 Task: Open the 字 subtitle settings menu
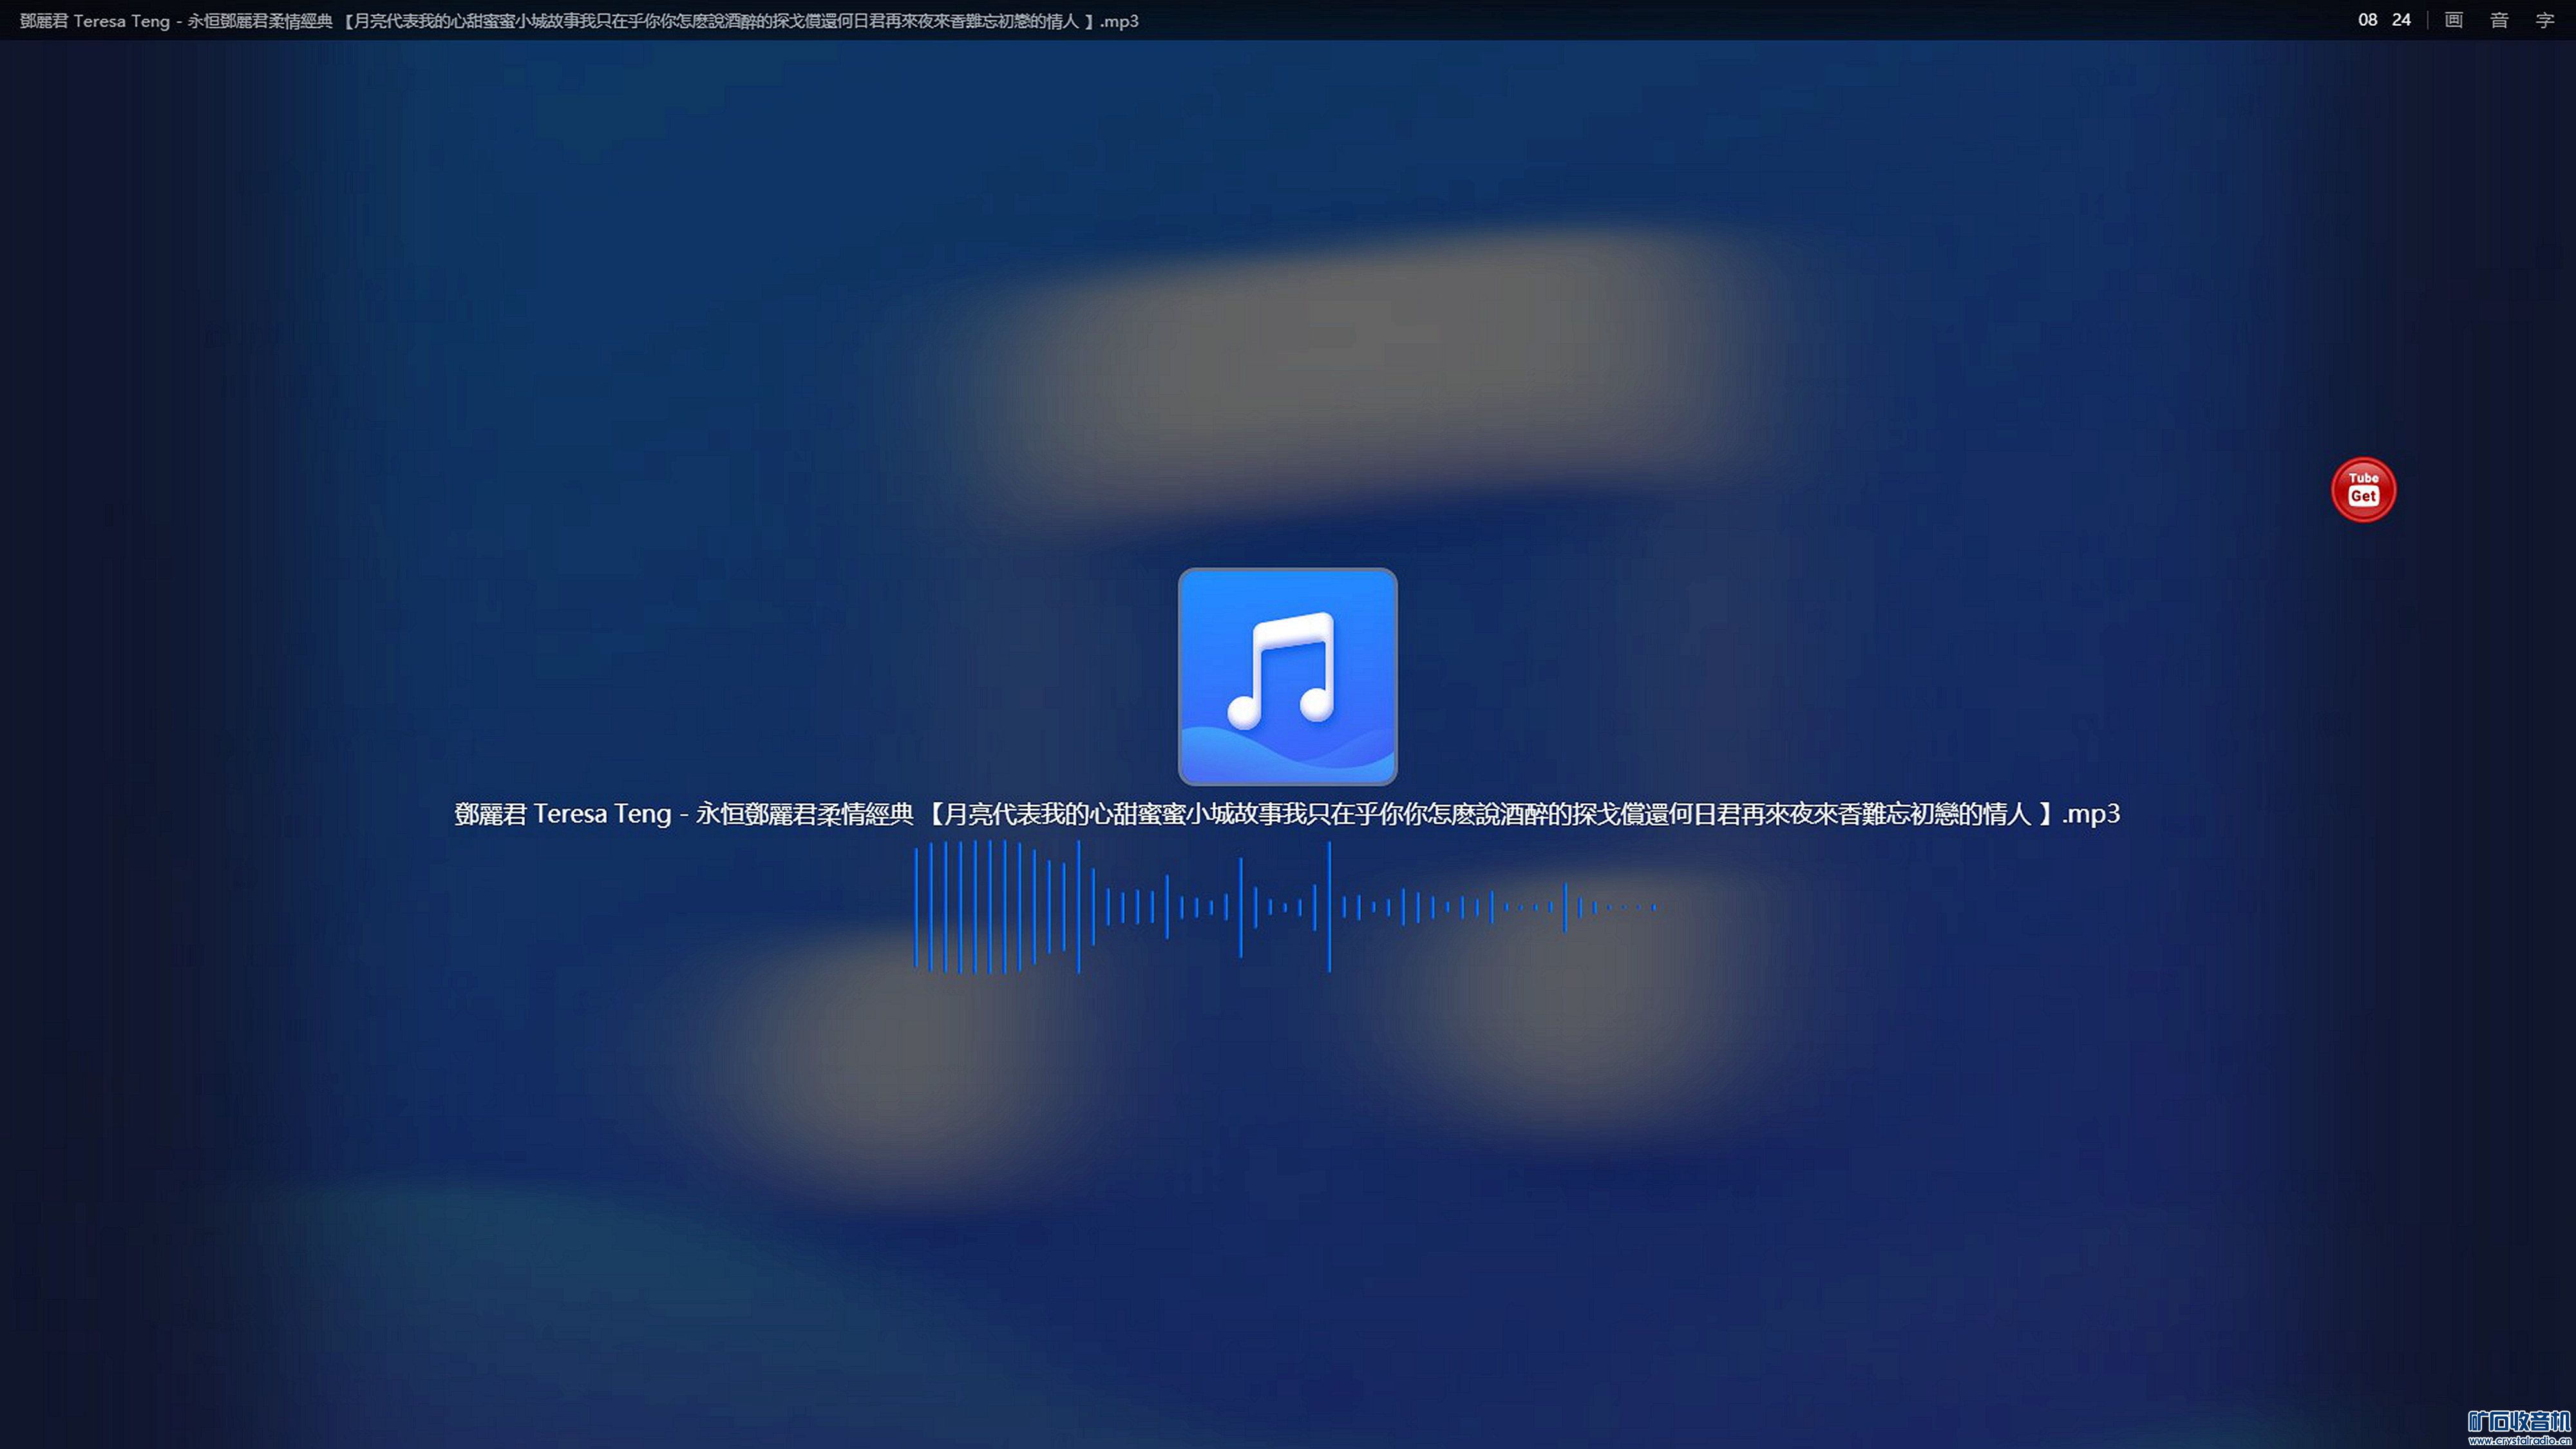(2545, 20)
